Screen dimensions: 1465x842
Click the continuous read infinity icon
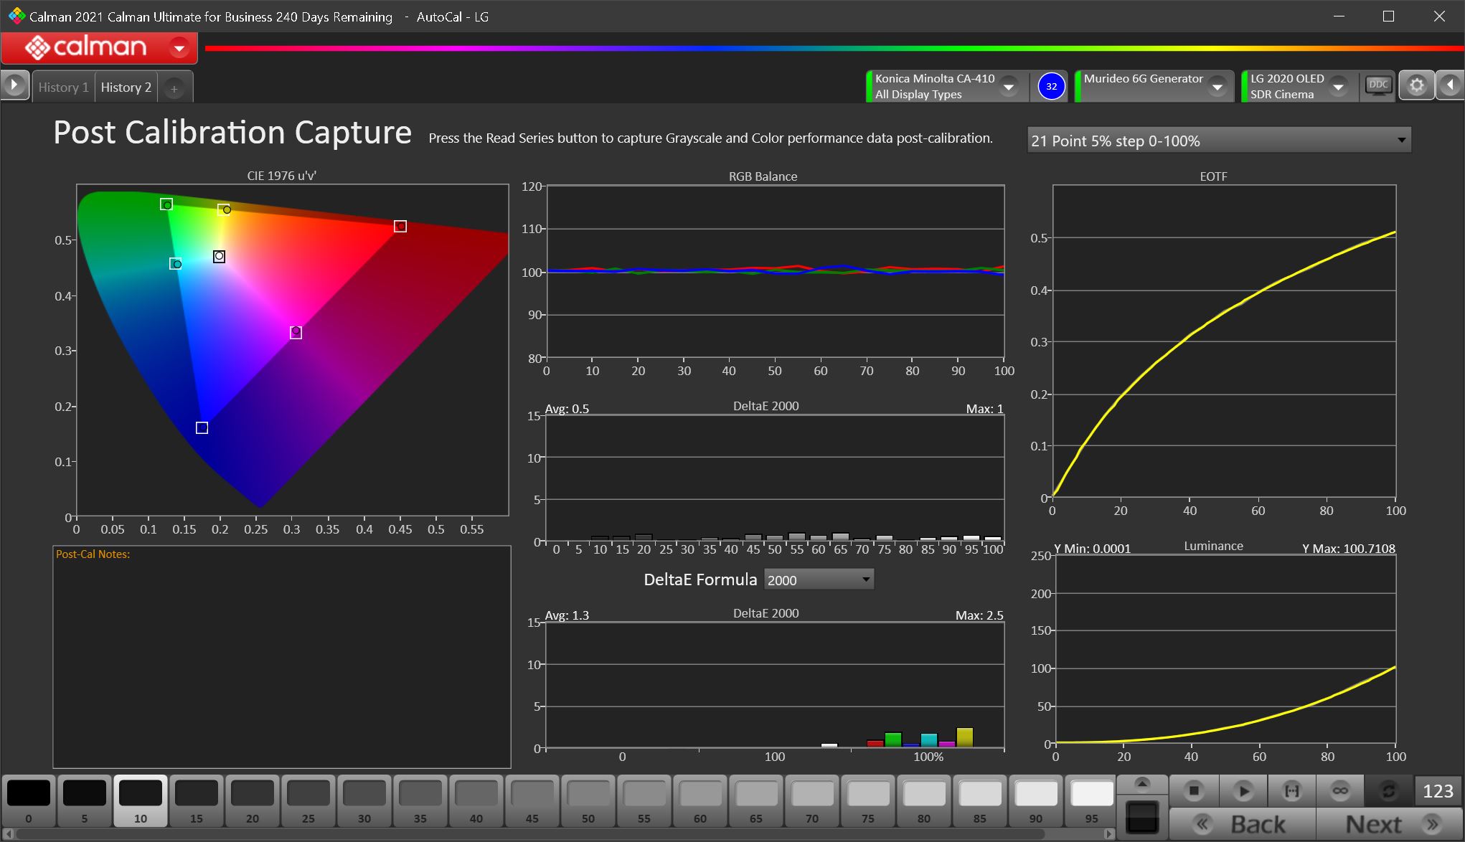click(1340, 790)
